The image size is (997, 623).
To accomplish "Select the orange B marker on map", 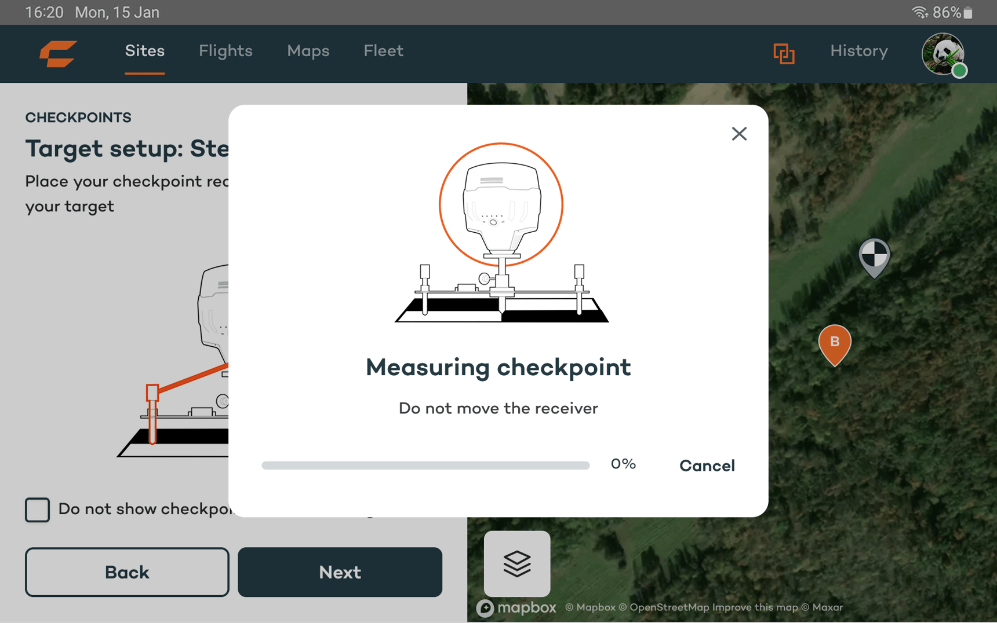I will click(835, 343).
